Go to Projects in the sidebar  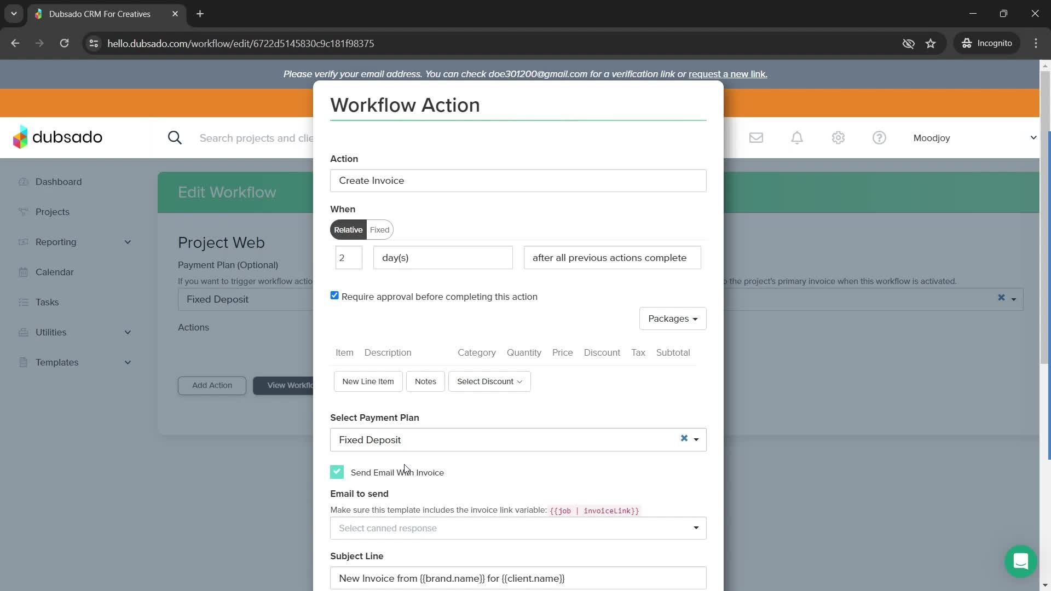(x=53, y=212)
